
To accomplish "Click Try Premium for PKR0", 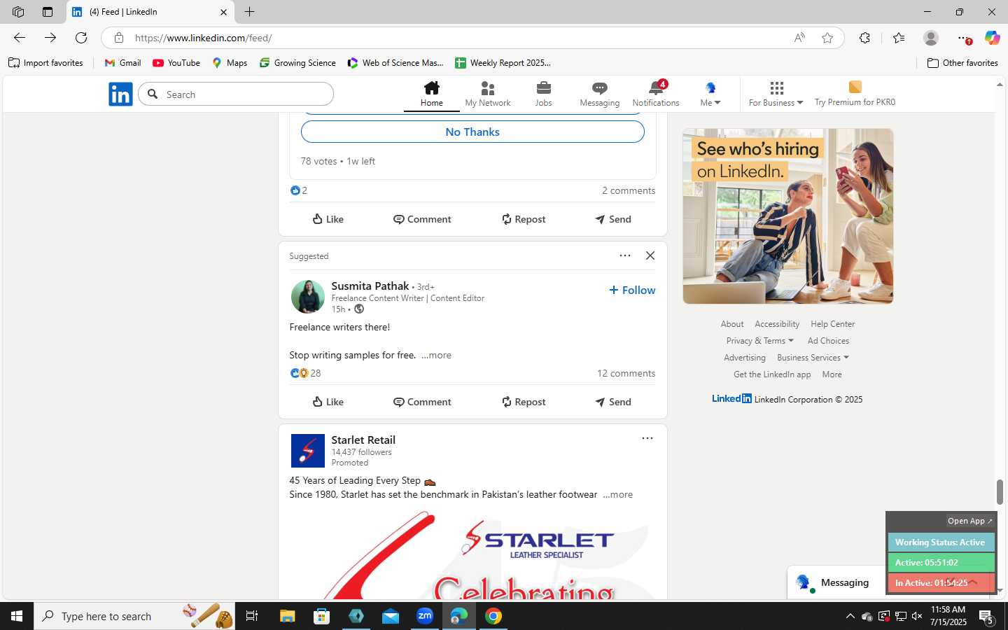I will click(x=855, y=94).
